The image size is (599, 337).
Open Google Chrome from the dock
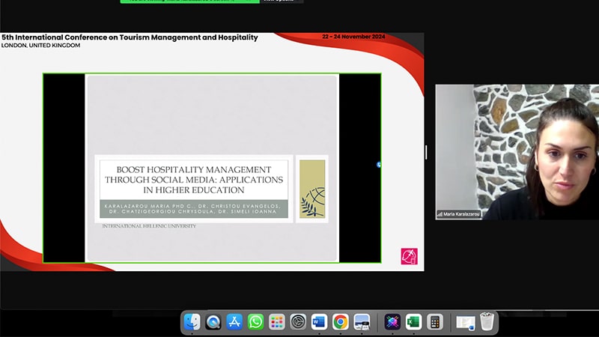[340, 322]
